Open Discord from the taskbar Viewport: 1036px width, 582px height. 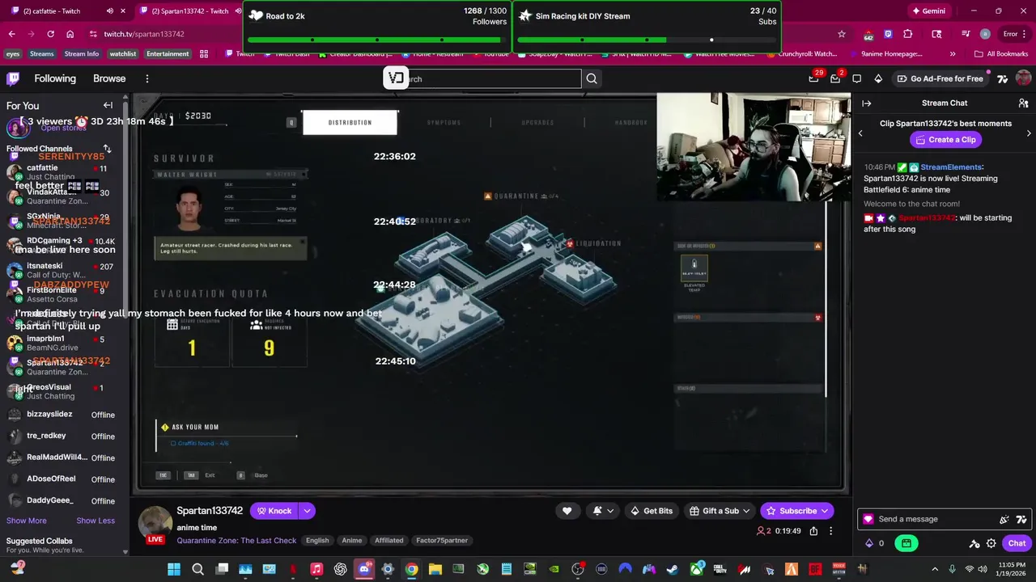pyautogui.click(x=364, y=569)
